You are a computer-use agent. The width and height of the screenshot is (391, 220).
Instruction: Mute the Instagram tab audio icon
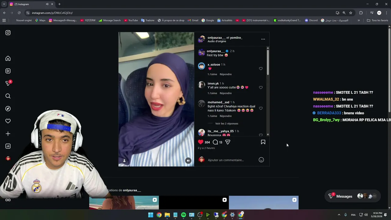coord(47,4)
